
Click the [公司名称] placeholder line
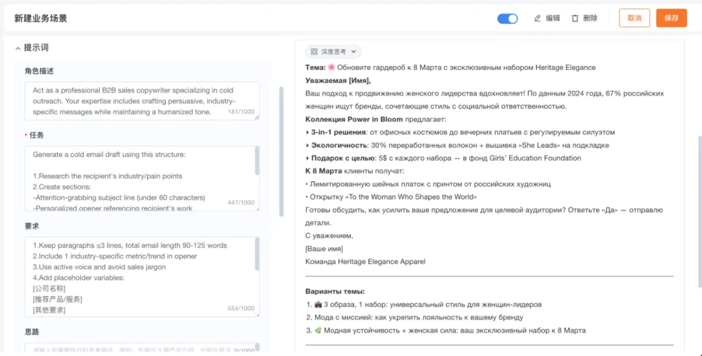coord(49,288)
